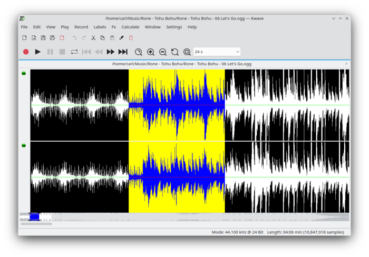The width and height of the screenshot is (369, 257).
Task: Toggle the second channel's green LED
Action: [x=24, y=145]
